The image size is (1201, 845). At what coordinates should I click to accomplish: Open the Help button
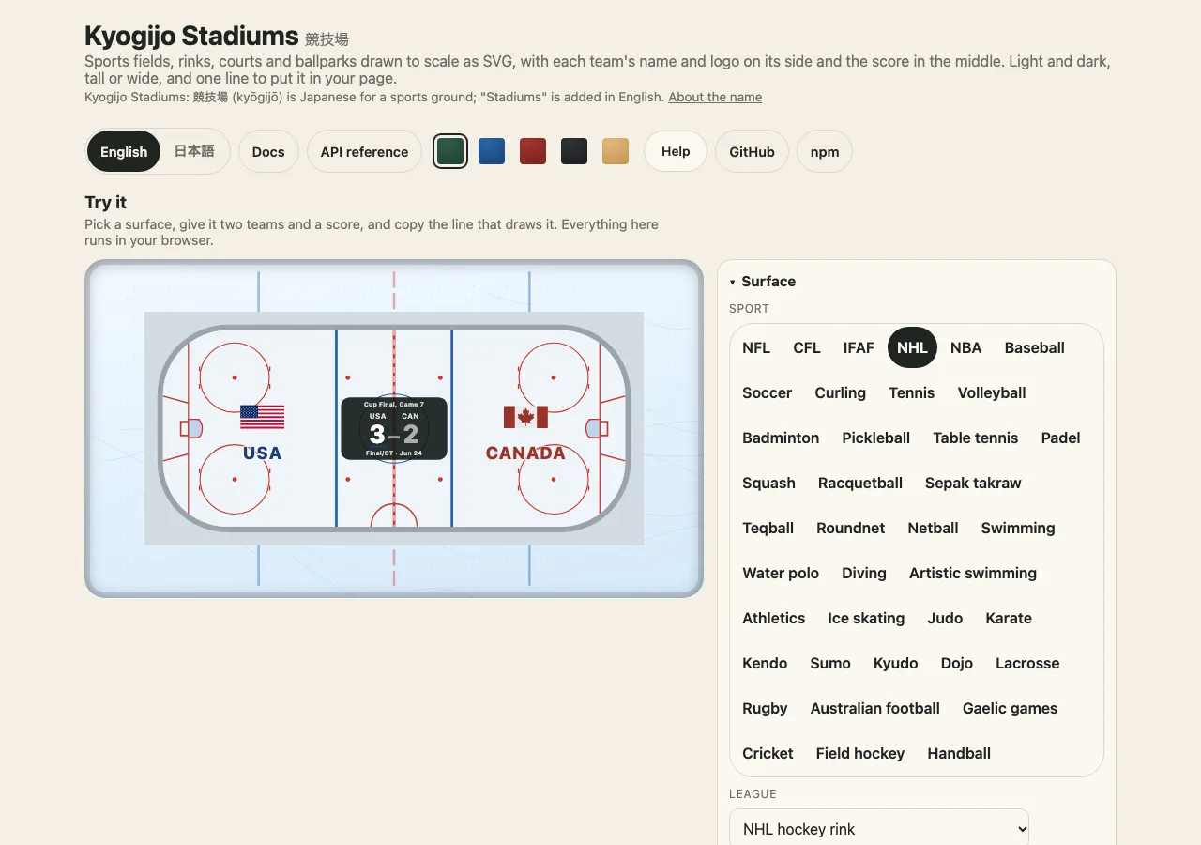(x=676, y=151)
